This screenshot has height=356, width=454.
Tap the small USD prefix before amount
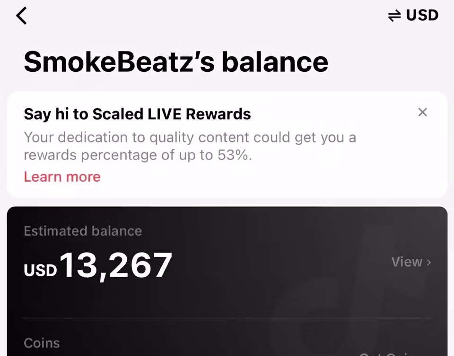[40, 270]
